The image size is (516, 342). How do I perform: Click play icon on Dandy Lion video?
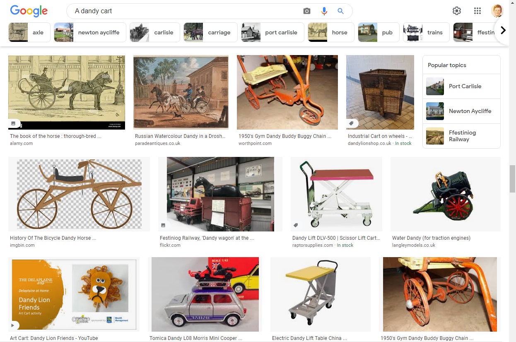[15, 325]
